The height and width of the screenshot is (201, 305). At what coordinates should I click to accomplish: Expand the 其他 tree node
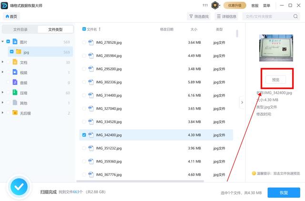tap(2, 102)
